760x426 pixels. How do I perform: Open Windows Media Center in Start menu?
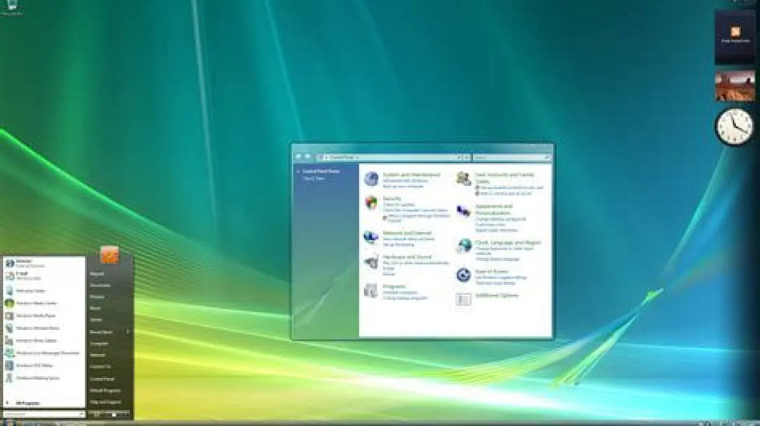pyautogui.click(x=35, y=303)
